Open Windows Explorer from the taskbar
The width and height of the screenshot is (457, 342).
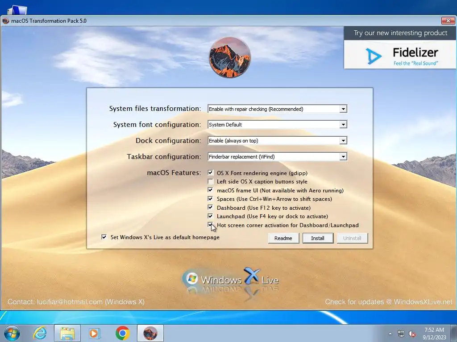67,333
